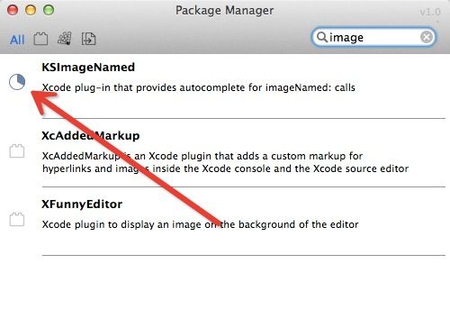This screenshot has height=327, width=450.
Task: Click the v1.0 version label
Action: tap(430, 12)
